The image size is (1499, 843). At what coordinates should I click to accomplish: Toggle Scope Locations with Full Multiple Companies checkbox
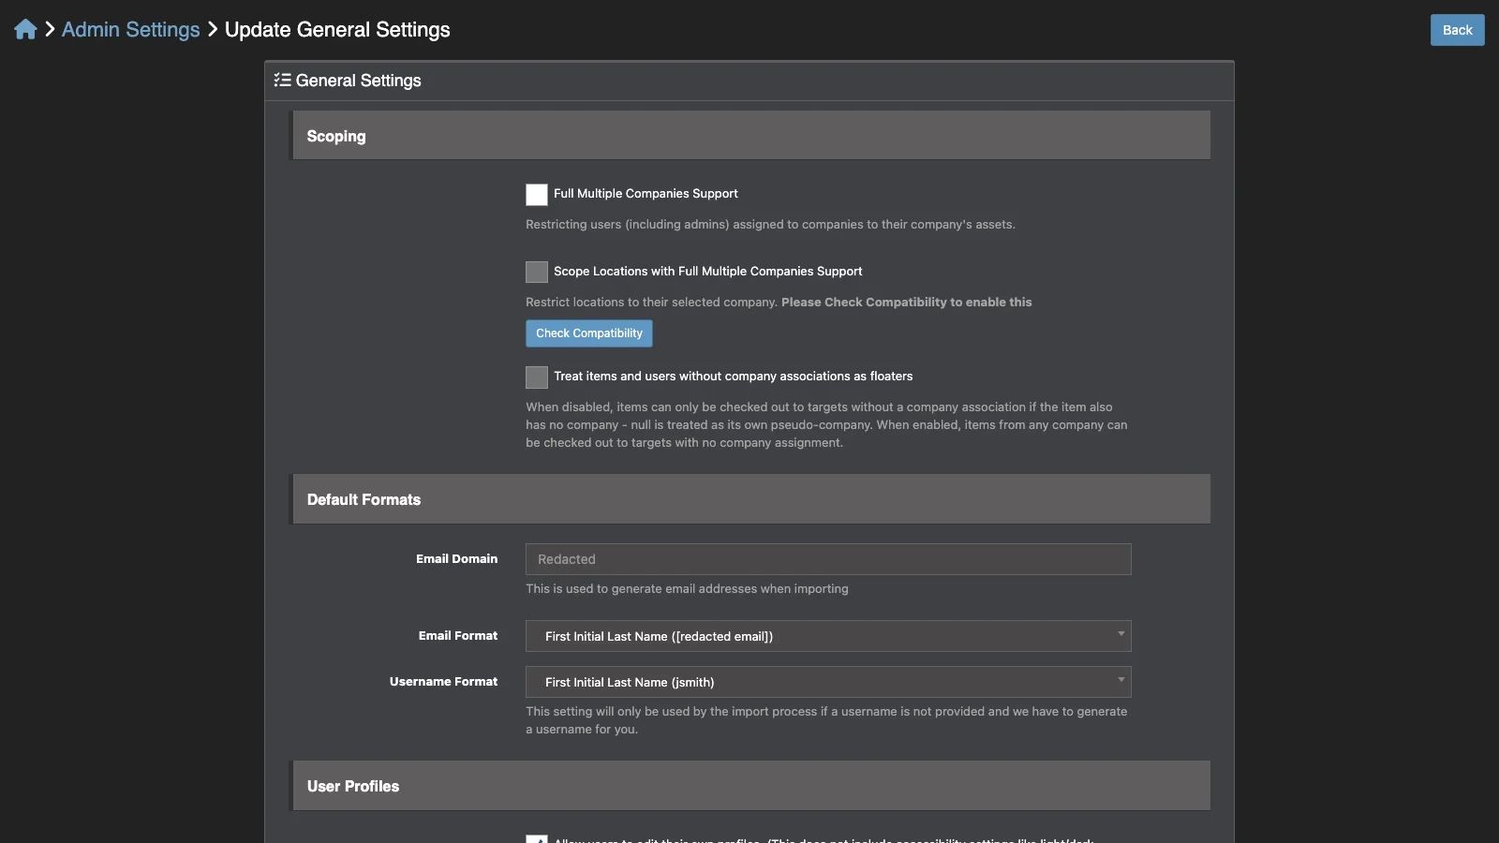point(537,273)
